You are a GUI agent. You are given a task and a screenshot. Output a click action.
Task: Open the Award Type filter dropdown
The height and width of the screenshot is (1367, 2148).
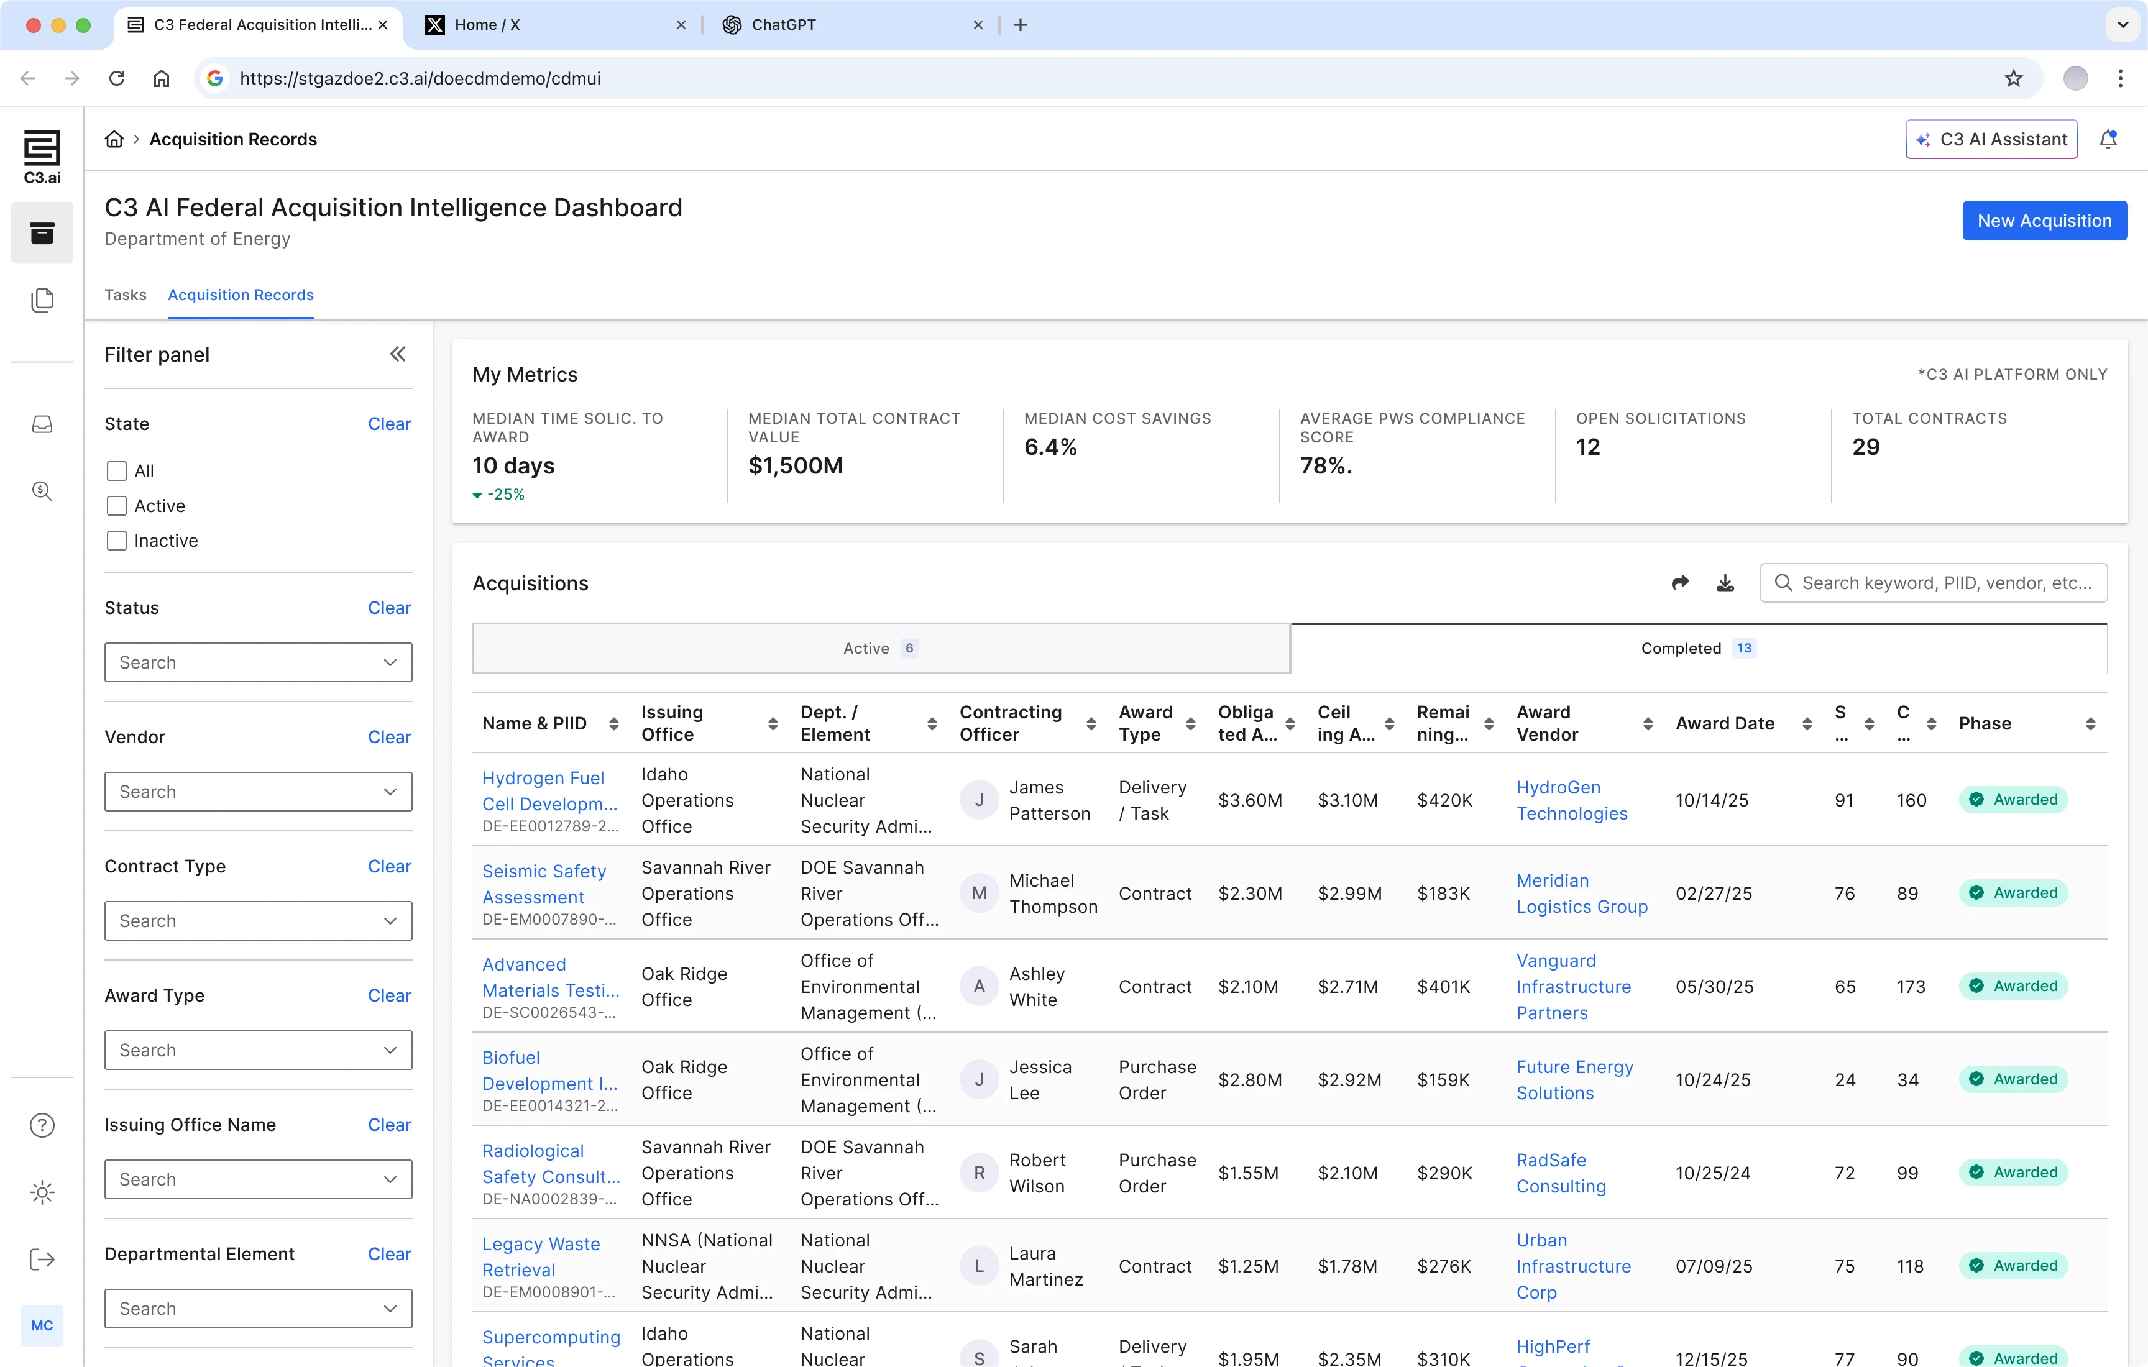258,1051
